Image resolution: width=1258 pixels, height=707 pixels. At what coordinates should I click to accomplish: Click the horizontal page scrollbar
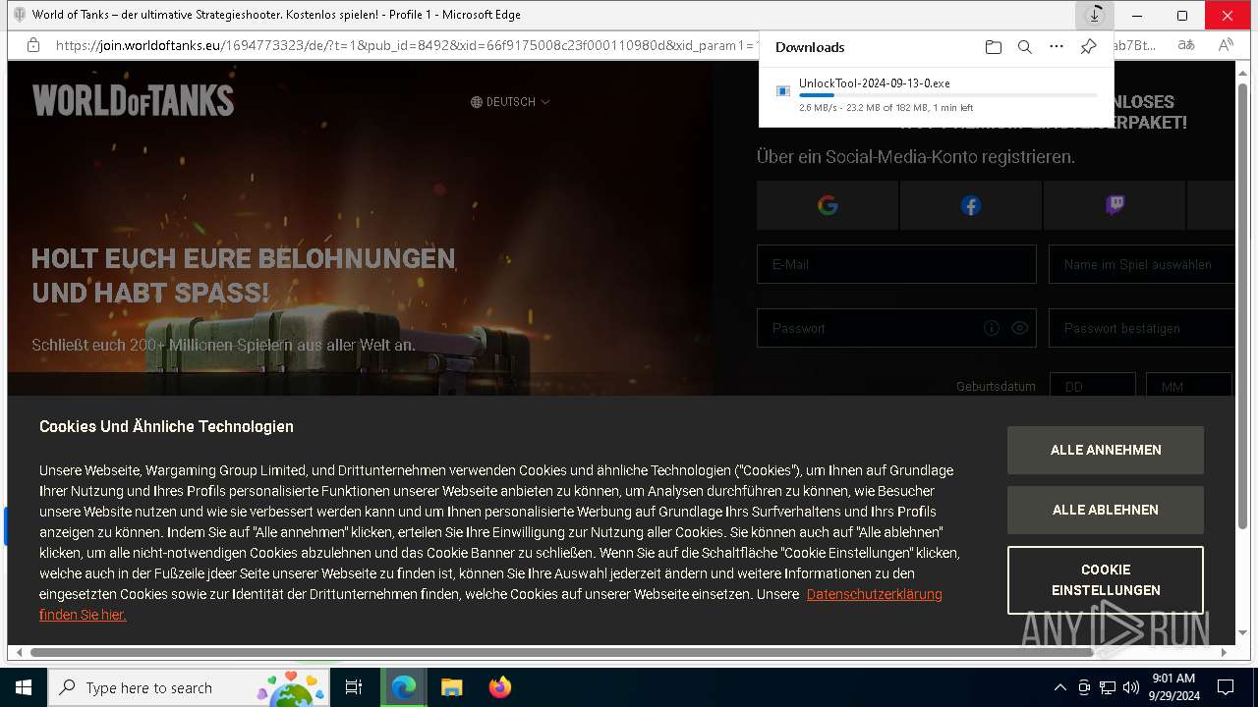tap(561, 652)
